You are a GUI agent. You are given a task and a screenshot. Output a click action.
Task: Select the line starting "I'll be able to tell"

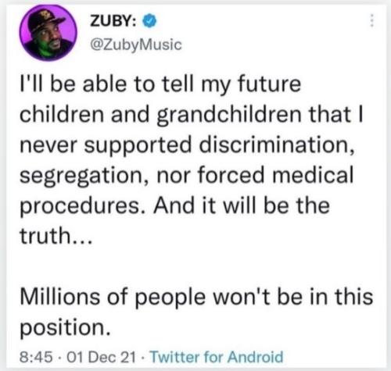160,85
